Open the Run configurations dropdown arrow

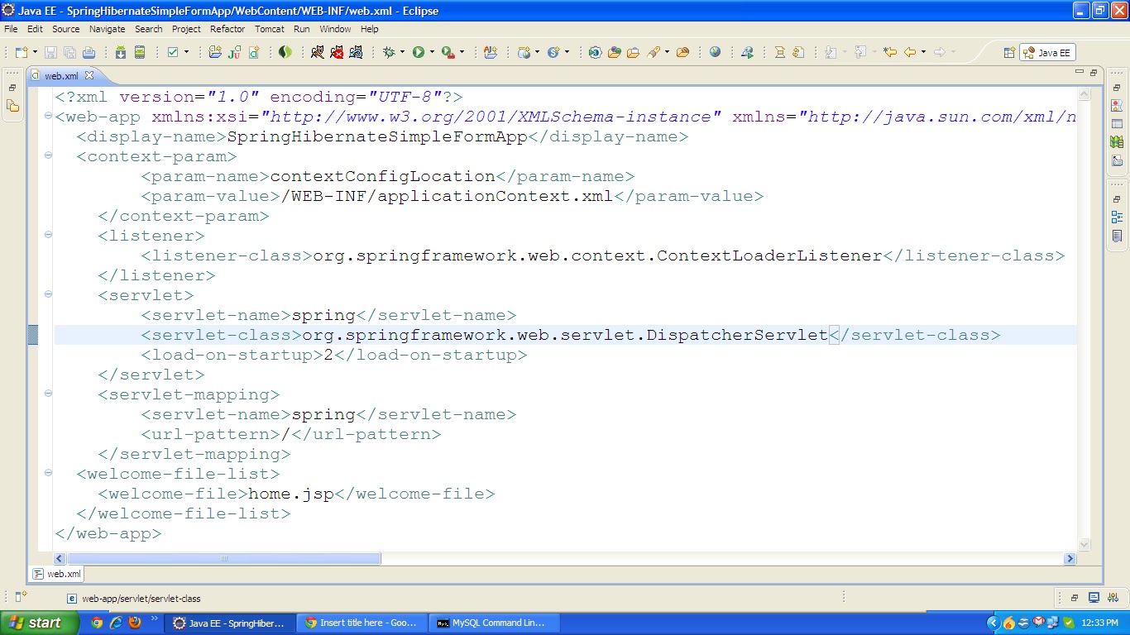(x=432, y=52)
